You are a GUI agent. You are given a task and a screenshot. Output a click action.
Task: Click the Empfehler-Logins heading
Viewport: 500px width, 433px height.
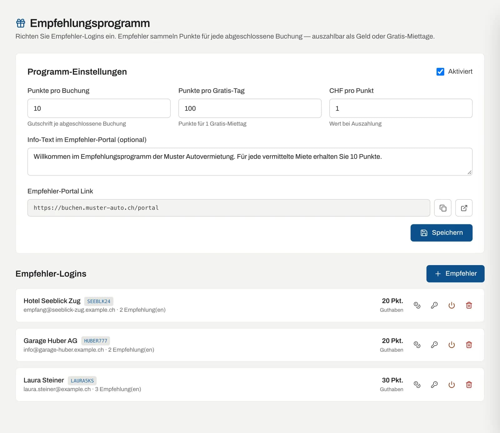click(x=51, y=274)
